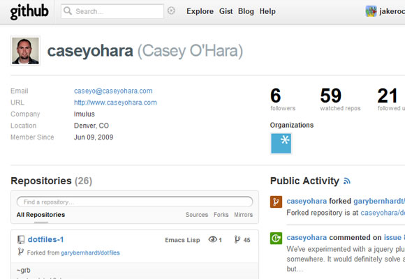Open Help in top navigation

pos(267,11)
